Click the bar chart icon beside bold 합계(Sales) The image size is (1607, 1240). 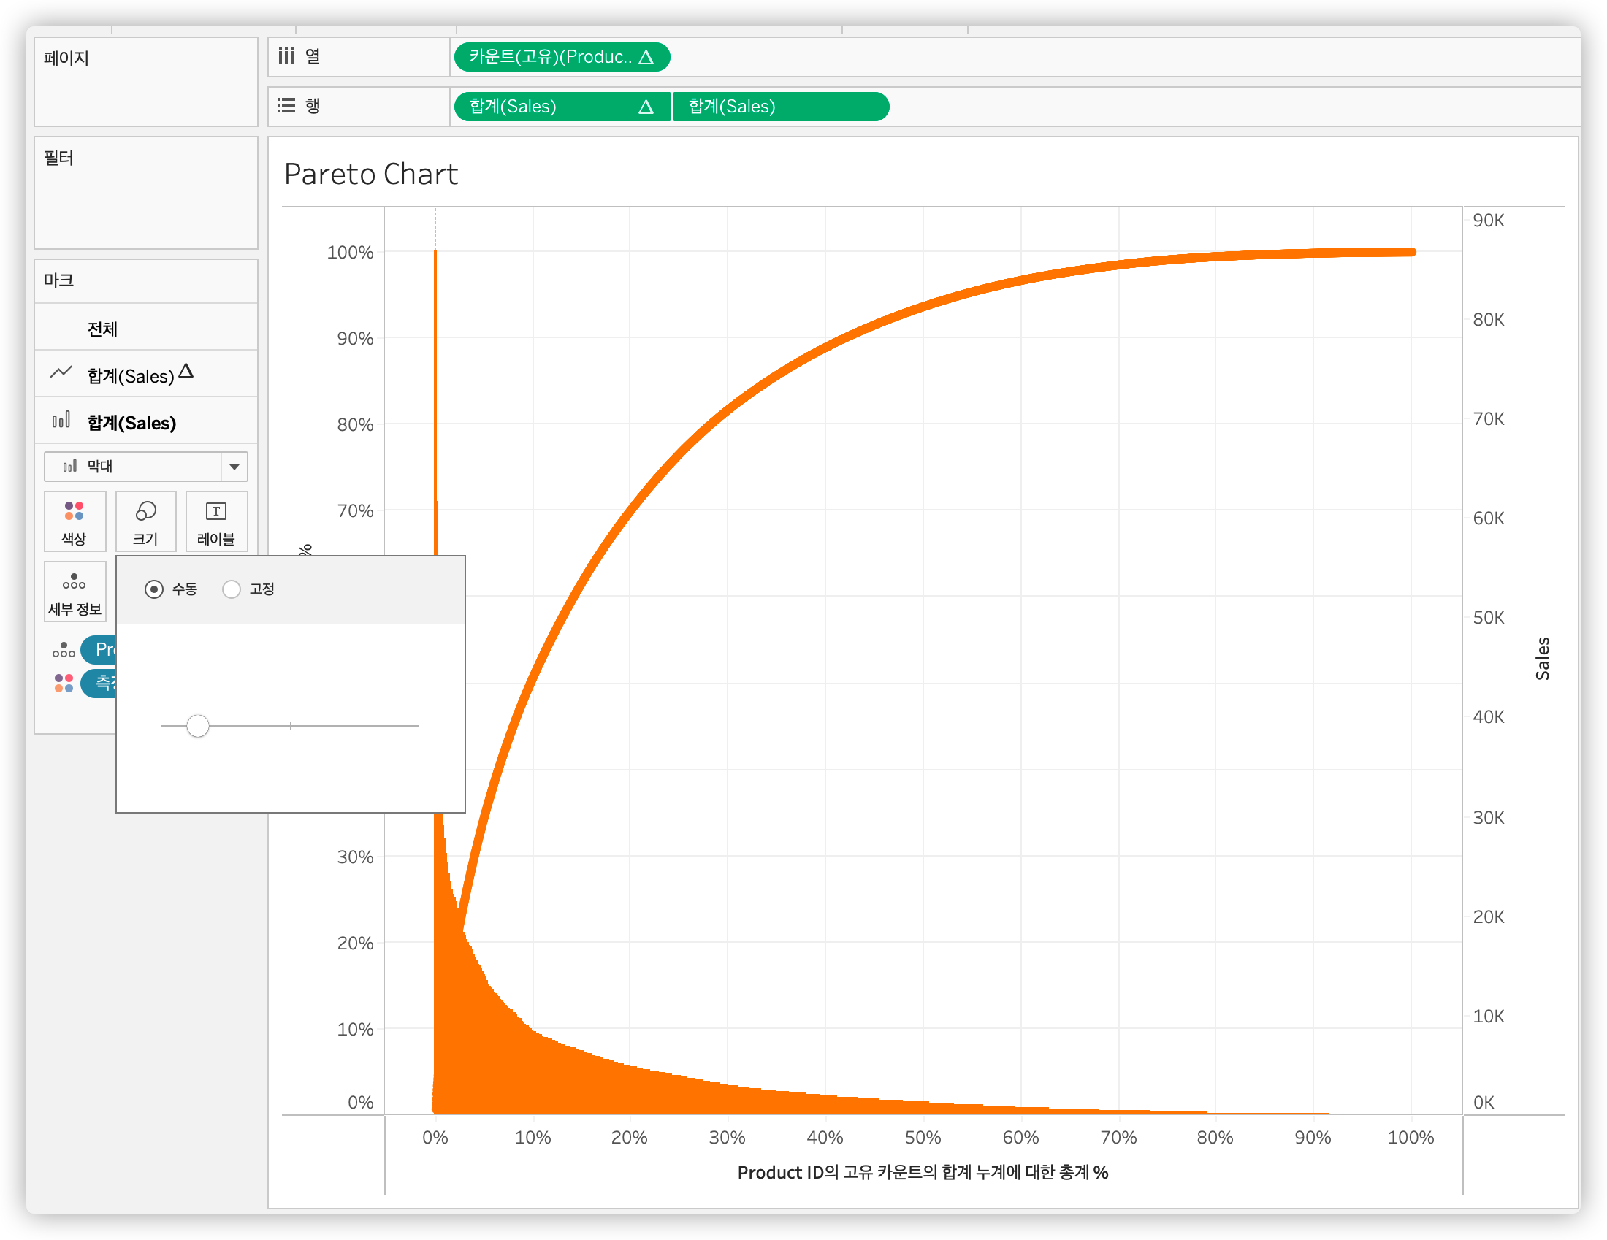point(61,421)
